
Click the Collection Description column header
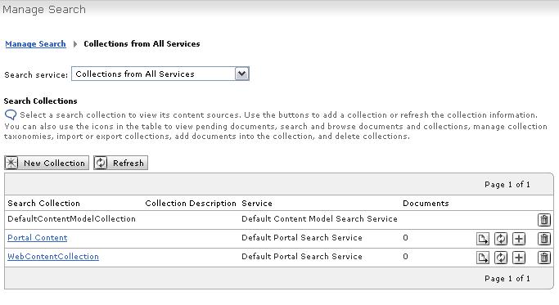pos(191,204)
